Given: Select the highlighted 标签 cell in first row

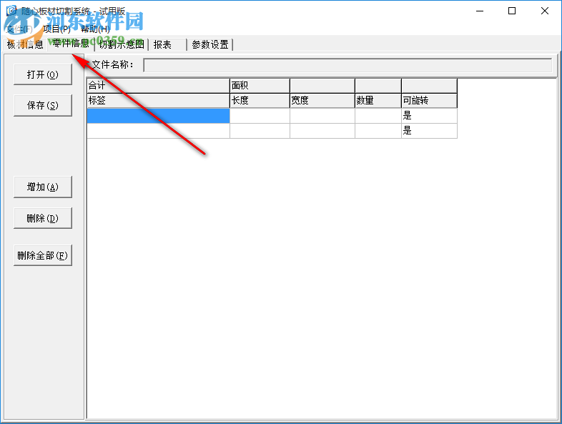Looking at the screenshot, I should (x=158, y=116).
